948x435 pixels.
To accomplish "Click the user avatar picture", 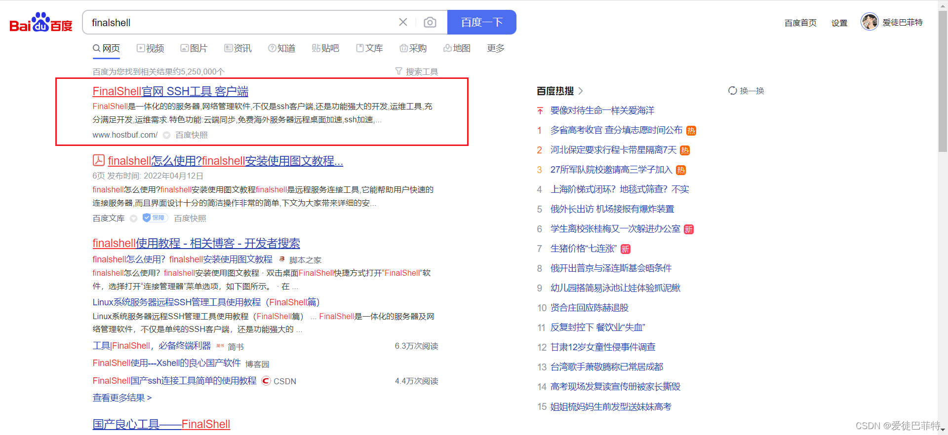I will pyautogui.click(x=869, y=22).
